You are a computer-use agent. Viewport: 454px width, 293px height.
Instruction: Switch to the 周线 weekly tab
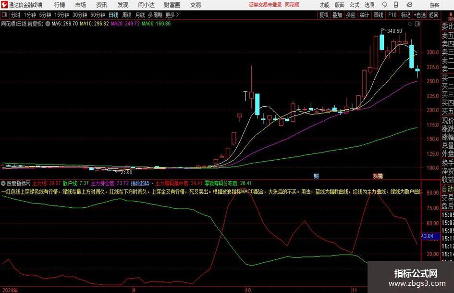click(126, 15)
